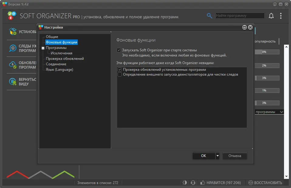Uncheck Проверка обновлений установленных программ
Viewport: 291px width, 188px height.
[120, 70]
